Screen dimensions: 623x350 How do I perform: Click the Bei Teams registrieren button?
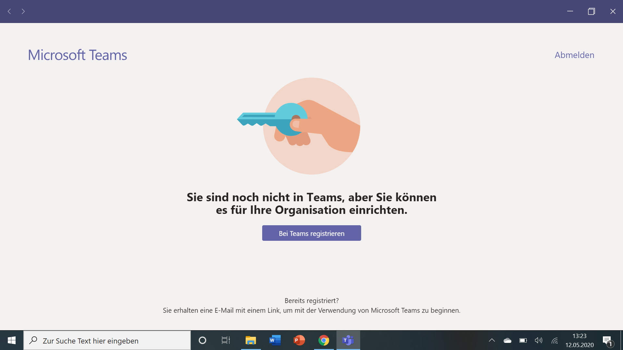pyautogui.click(x=311, y=233)
